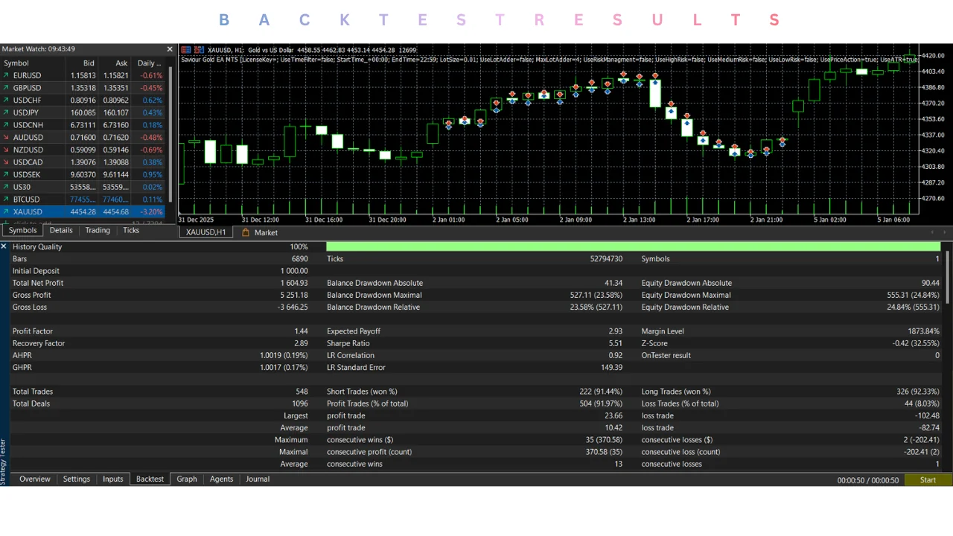This screenshot has height=536, width=953.
Task: Click the Ticks value 52794730
Action: click(x=606, y=259)
